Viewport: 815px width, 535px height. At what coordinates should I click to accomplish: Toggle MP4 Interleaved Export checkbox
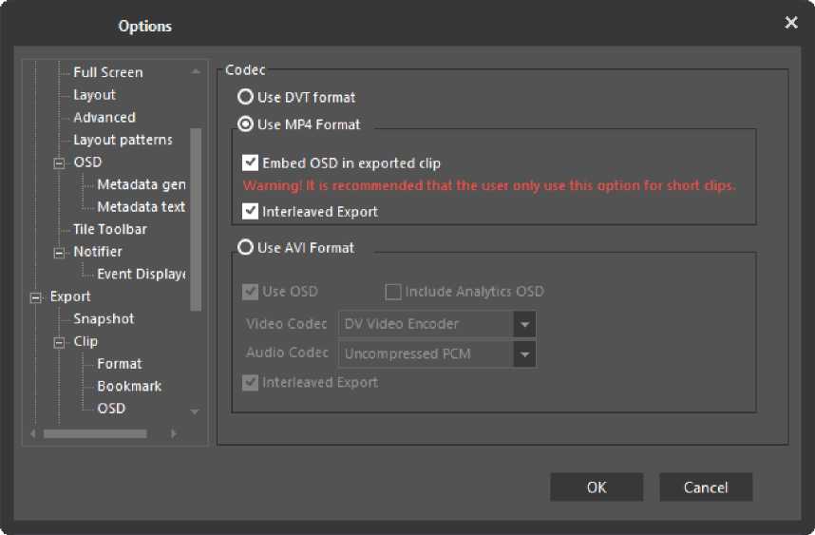[251, 211]
